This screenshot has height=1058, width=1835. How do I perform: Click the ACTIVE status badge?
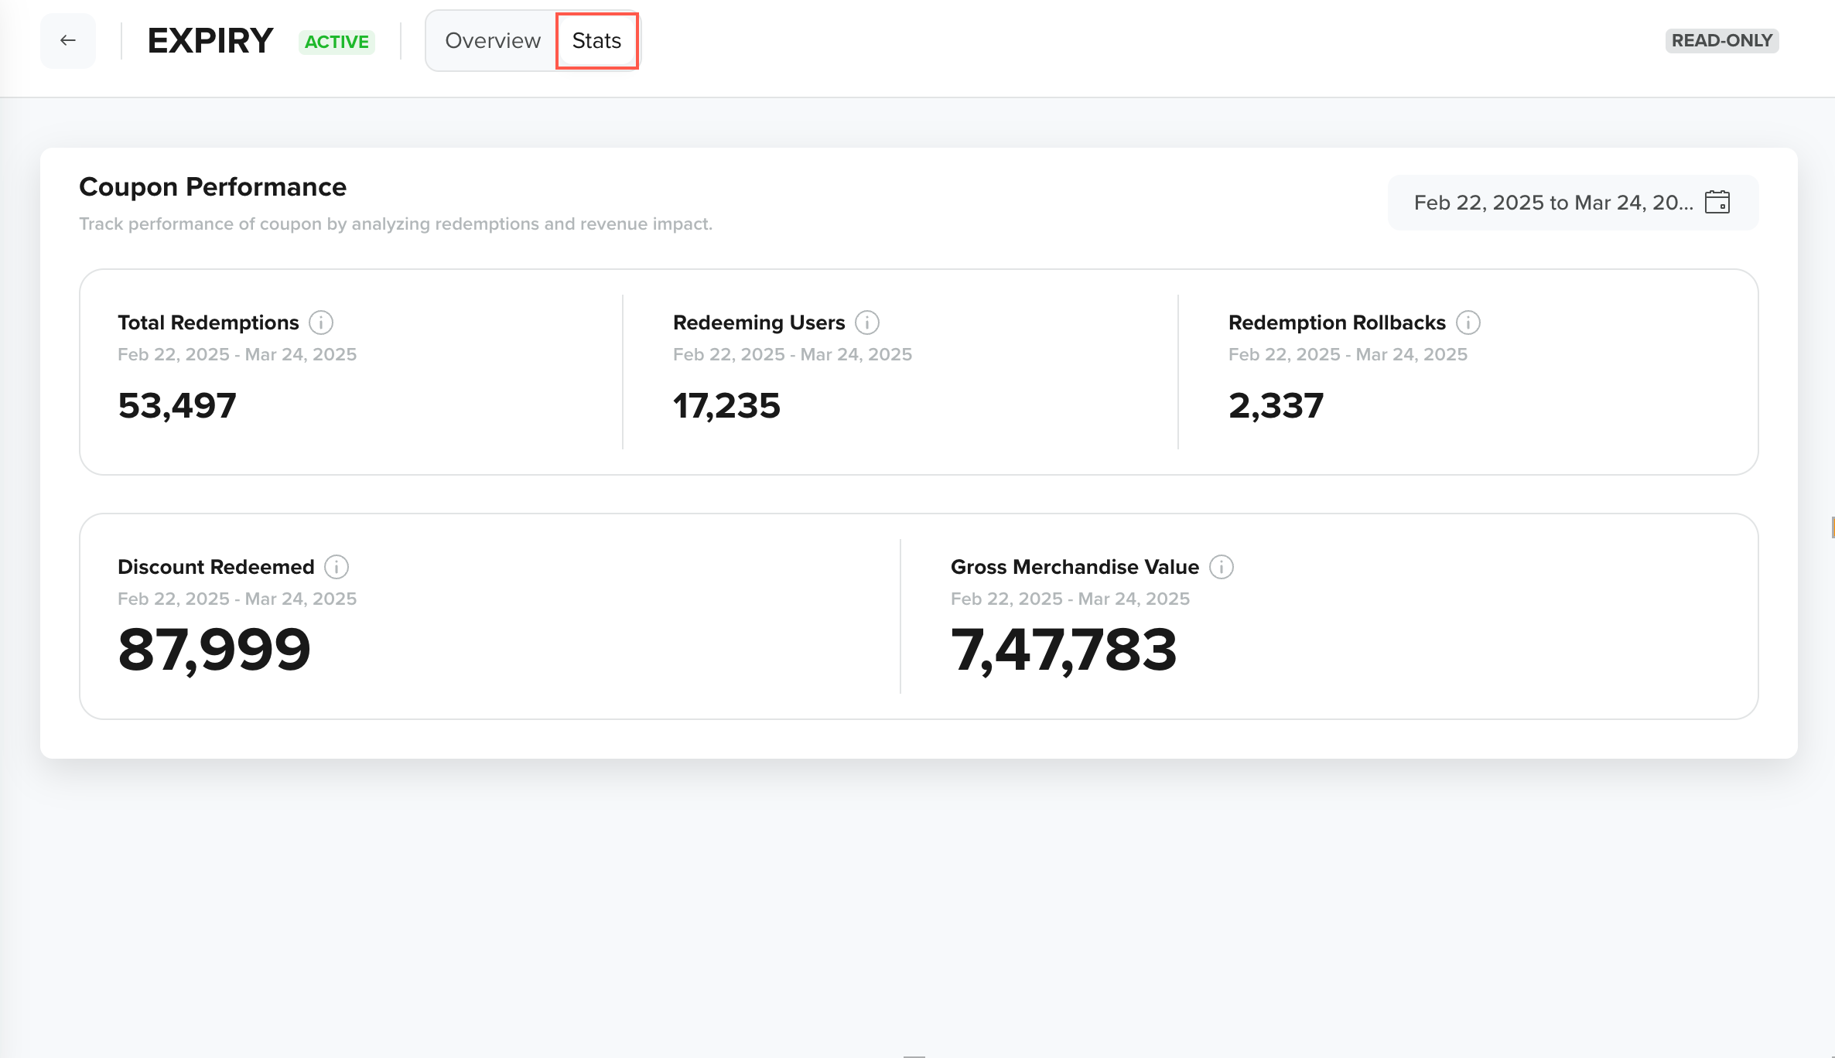pyautogui.click(x=337, y=42)
